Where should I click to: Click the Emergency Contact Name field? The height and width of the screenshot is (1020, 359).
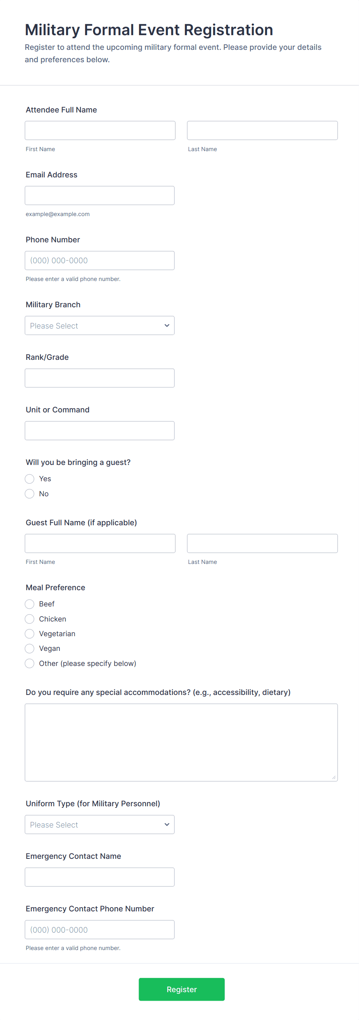[100, 877]
